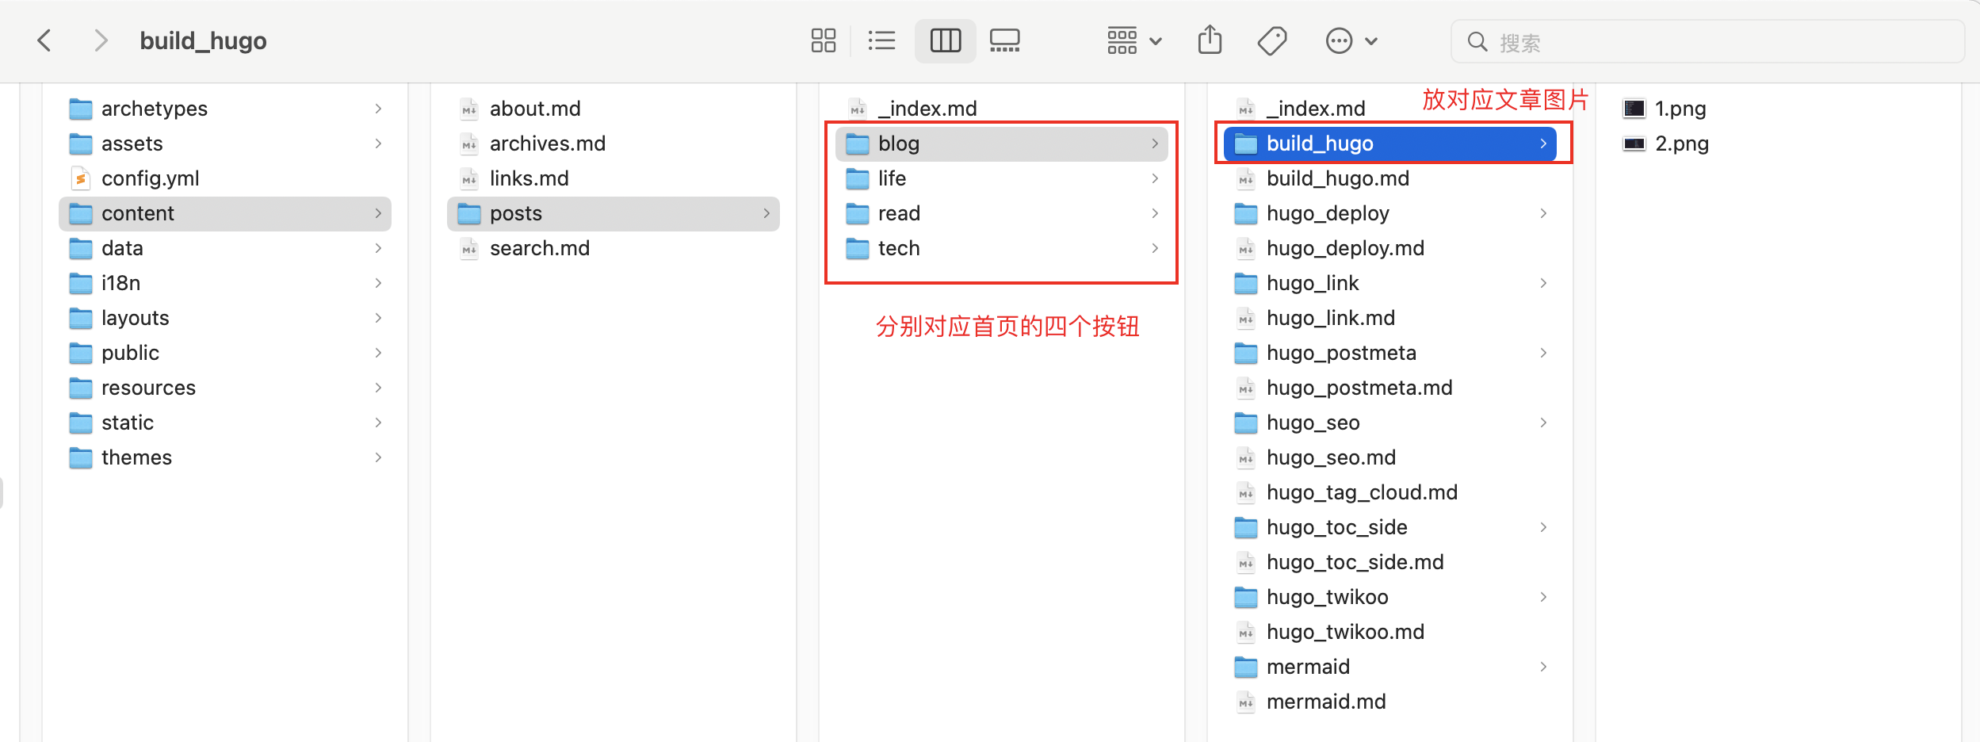Viewport: 1980px width, 742px height.
Task: Click the forward navigation arrow
Action: [x=101, y=40]
